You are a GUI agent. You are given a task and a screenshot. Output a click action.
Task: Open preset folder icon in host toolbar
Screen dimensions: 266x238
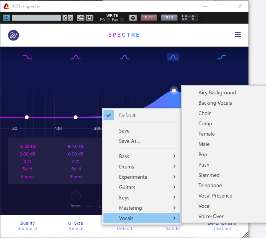pyautogui.click(x=81, y=18)
